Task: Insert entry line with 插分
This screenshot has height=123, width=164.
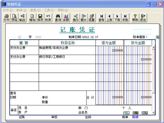Action: point(76,18)
